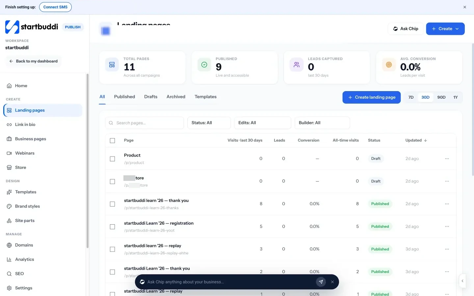
Task: Open Ask Chip assistant button
Action: click(406, 29)
